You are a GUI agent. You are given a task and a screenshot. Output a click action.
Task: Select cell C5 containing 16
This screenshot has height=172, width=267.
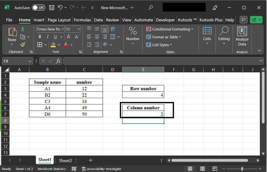click(84, 101)
